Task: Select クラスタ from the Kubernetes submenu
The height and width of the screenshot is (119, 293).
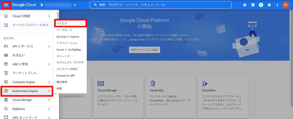Action: coord(70,24)
